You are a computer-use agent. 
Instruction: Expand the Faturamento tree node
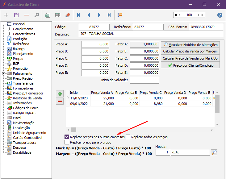(x=3, y=73)
